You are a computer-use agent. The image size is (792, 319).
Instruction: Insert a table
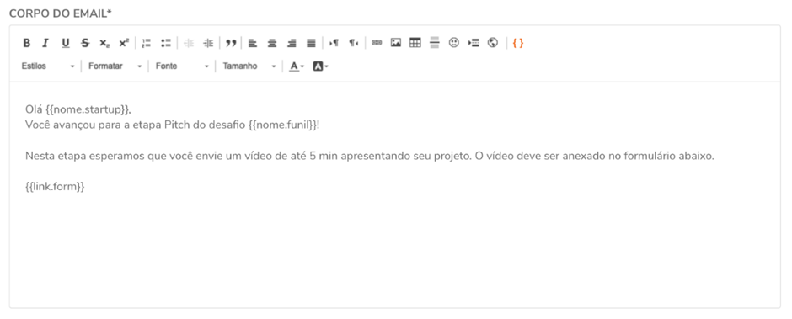pos(415,44)
